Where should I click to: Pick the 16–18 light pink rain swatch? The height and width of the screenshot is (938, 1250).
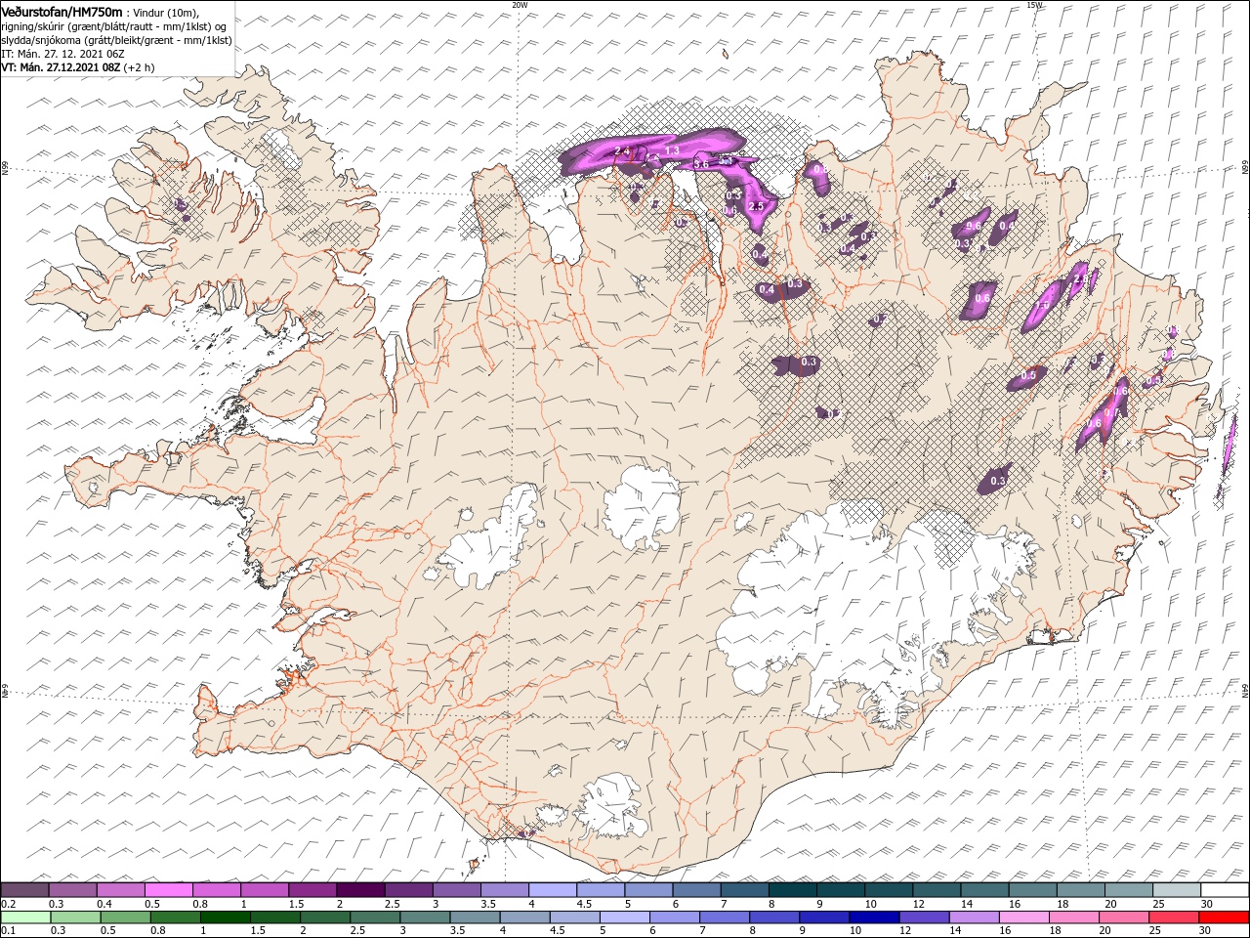[x=1022, y=917]
